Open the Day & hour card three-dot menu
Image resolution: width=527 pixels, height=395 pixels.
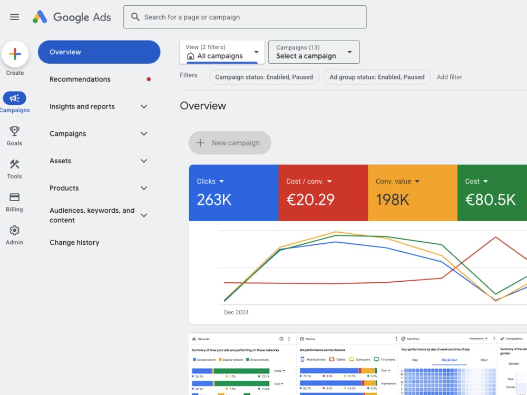[494, 339]
